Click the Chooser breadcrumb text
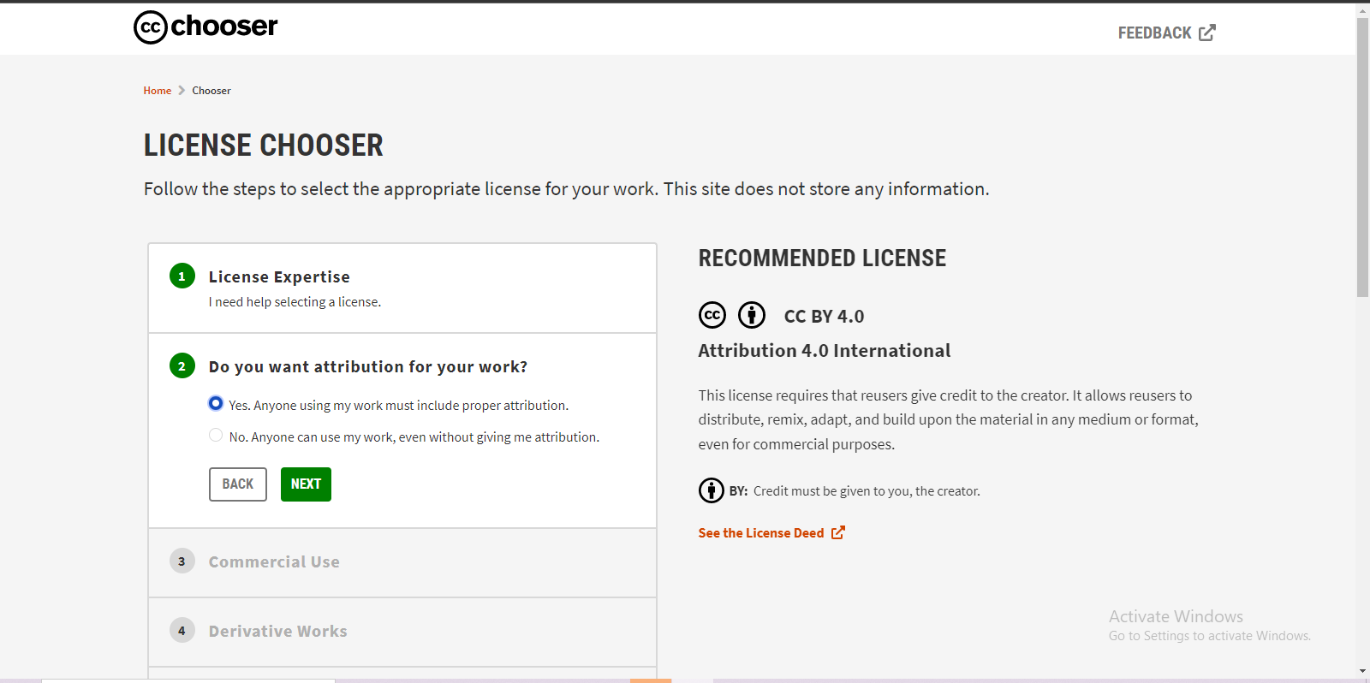Screen dimensions: 1370x683 211,91
